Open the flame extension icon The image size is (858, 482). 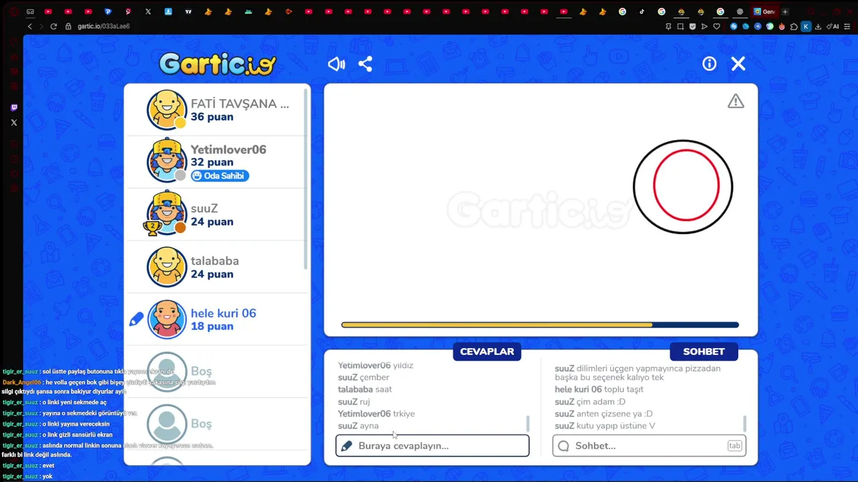[782, 26]
